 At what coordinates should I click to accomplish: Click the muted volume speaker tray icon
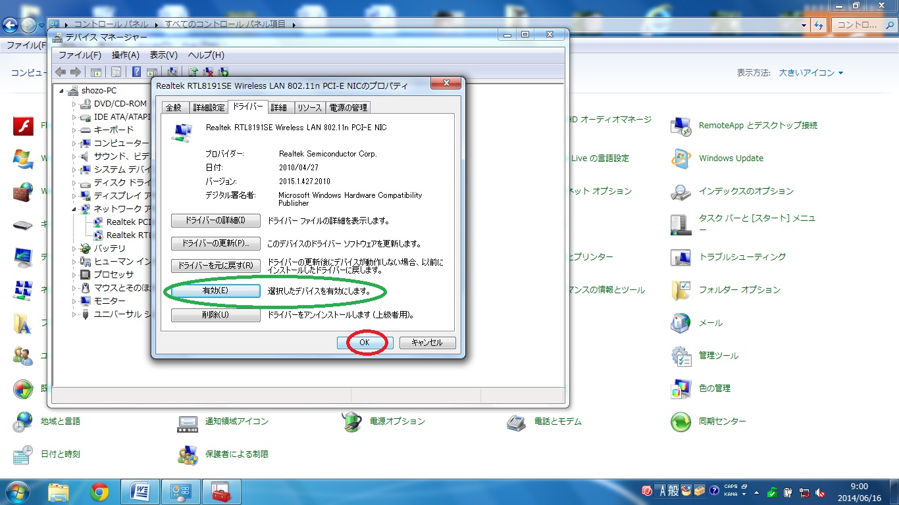pos(820,493)
